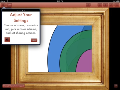120x90 pixels.
Task: Tap 'Show ad. Thanks for the support!' button
Action: pyautogui.click(x=13, y=86)
